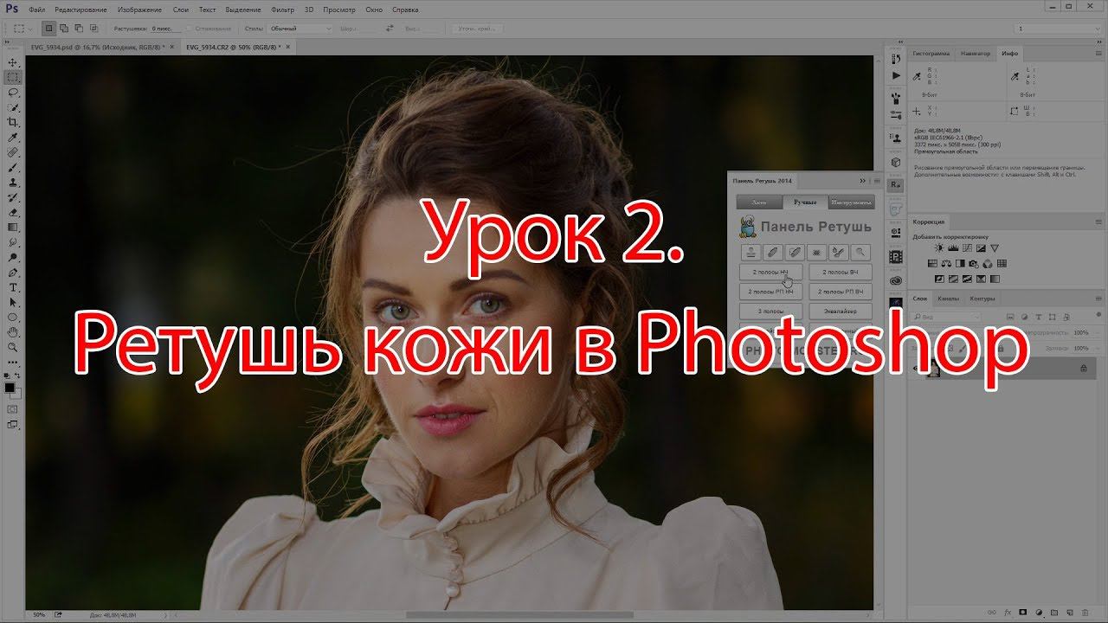Select the Hand tool

point(13,332)
